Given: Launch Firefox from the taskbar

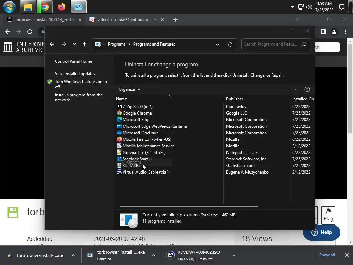Looking at the screenshot, I should tap(61, 7).
